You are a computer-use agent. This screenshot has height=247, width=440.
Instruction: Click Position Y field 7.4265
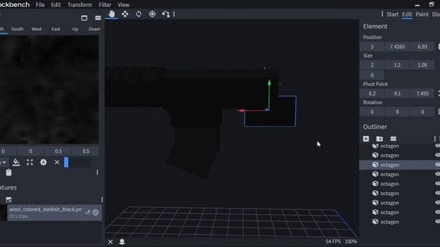pos(397,47)
